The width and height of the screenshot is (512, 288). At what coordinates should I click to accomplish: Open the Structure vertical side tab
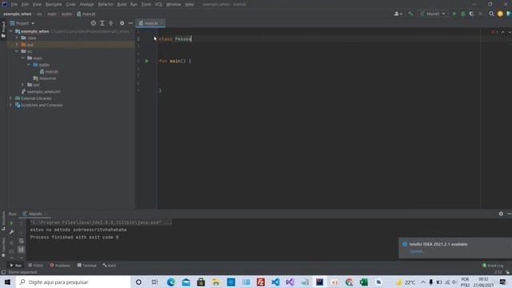(3, 221)
